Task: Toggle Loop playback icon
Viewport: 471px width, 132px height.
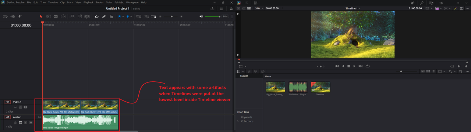Action: tap(367, 66)
